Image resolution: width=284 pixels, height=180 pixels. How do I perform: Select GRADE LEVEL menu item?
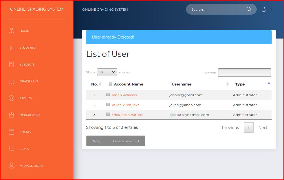[x=30, y=81]
